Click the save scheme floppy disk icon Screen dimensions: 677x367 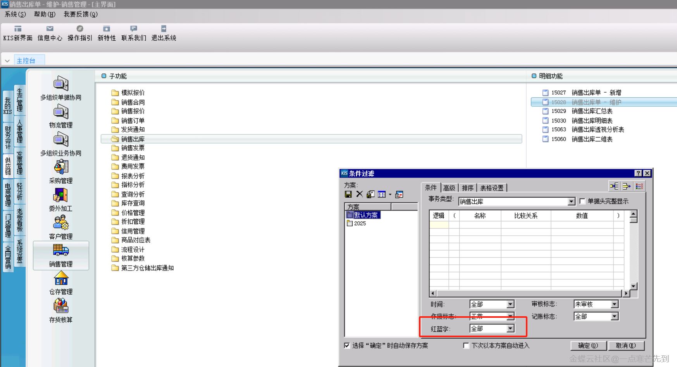(x=348, y=194)
